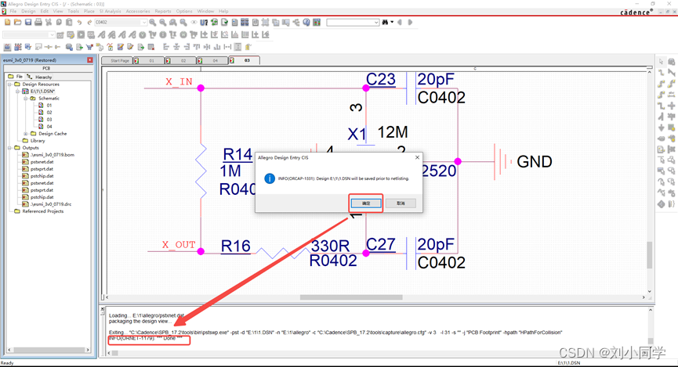Switch to the Hierarchy tab
This screenshot has height=367, width=678.
click(x=41, y=77)
